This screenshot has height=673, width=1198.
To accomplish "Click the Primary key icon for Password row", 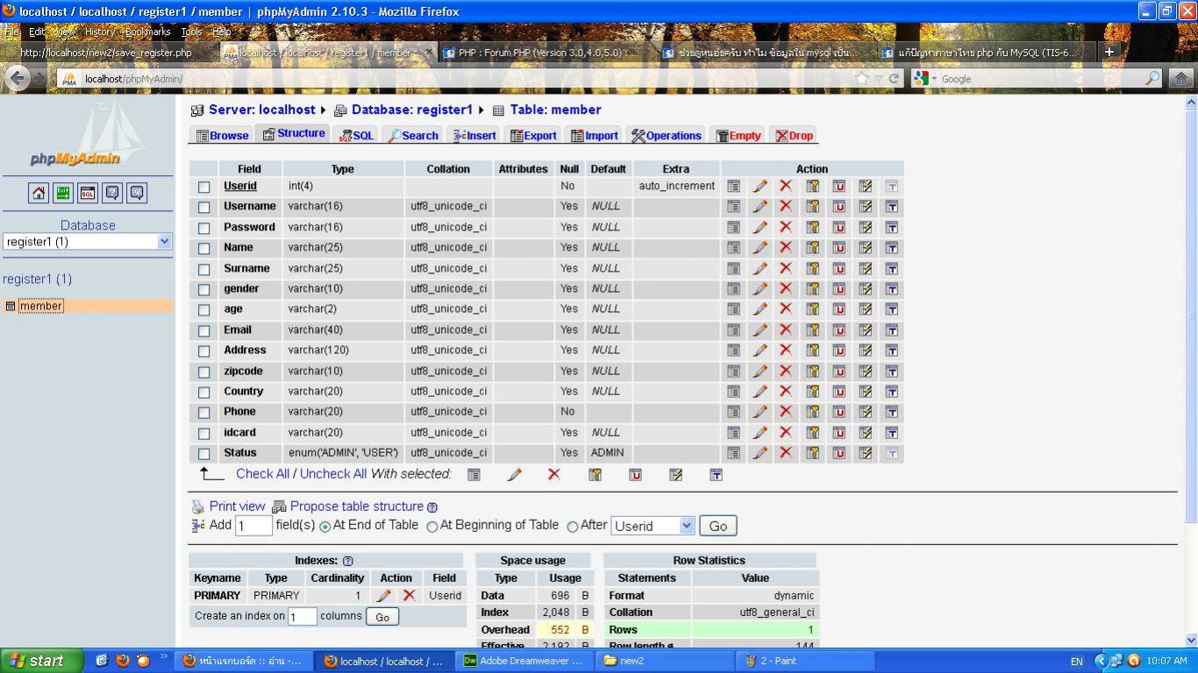I will [812, 227].
